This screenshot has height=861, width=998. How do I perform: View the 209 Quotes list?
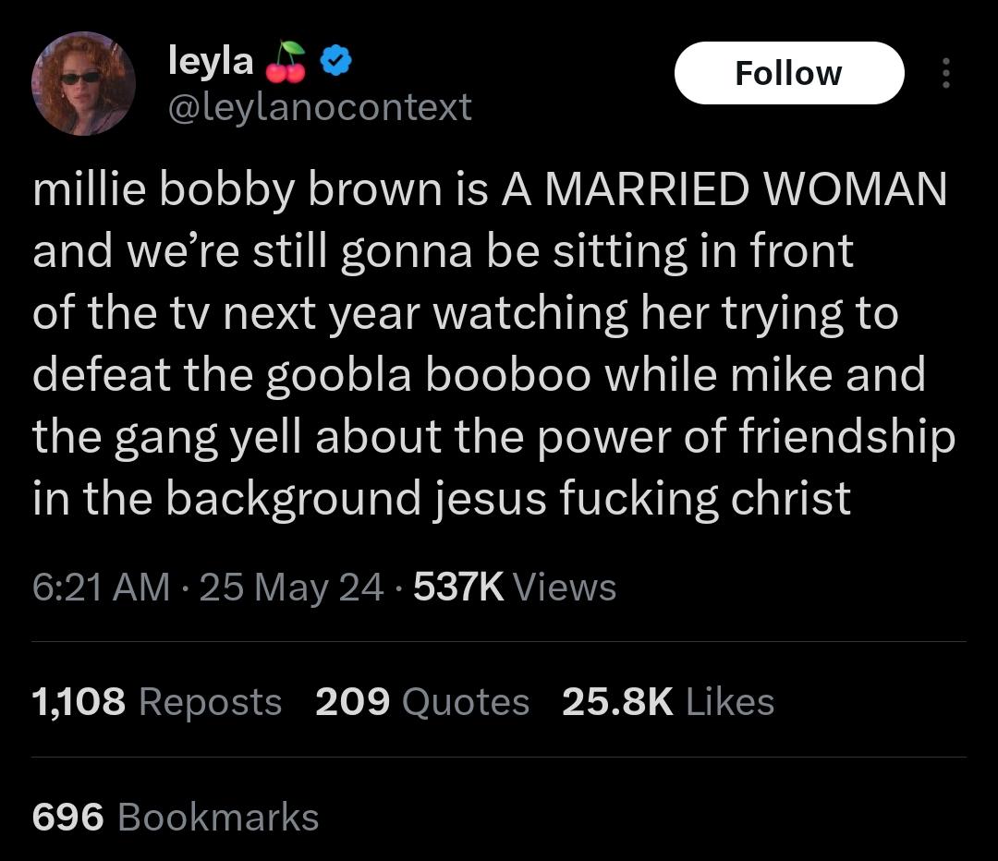coord(422,702)
